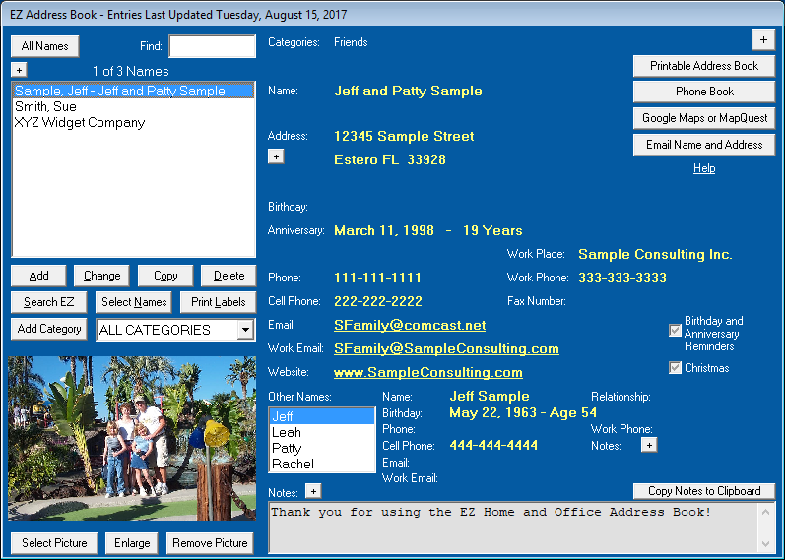This screenshot has height=560, width=785.
Task: Click the Add Category button
Action: click(48, 329)
